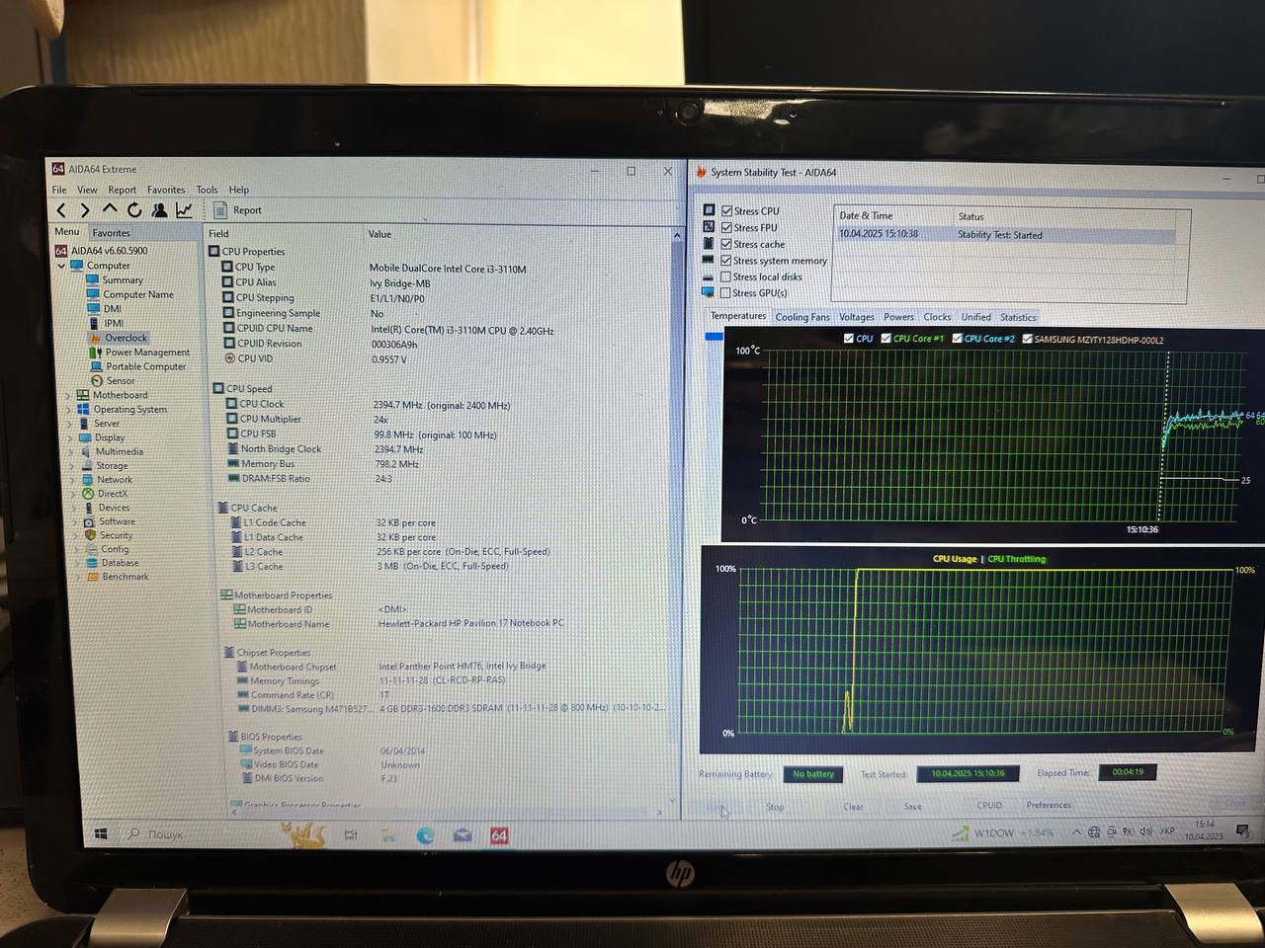1265x948 pixels.
Task: Click the Stop button in stability test
Action: tap(775, 807)
